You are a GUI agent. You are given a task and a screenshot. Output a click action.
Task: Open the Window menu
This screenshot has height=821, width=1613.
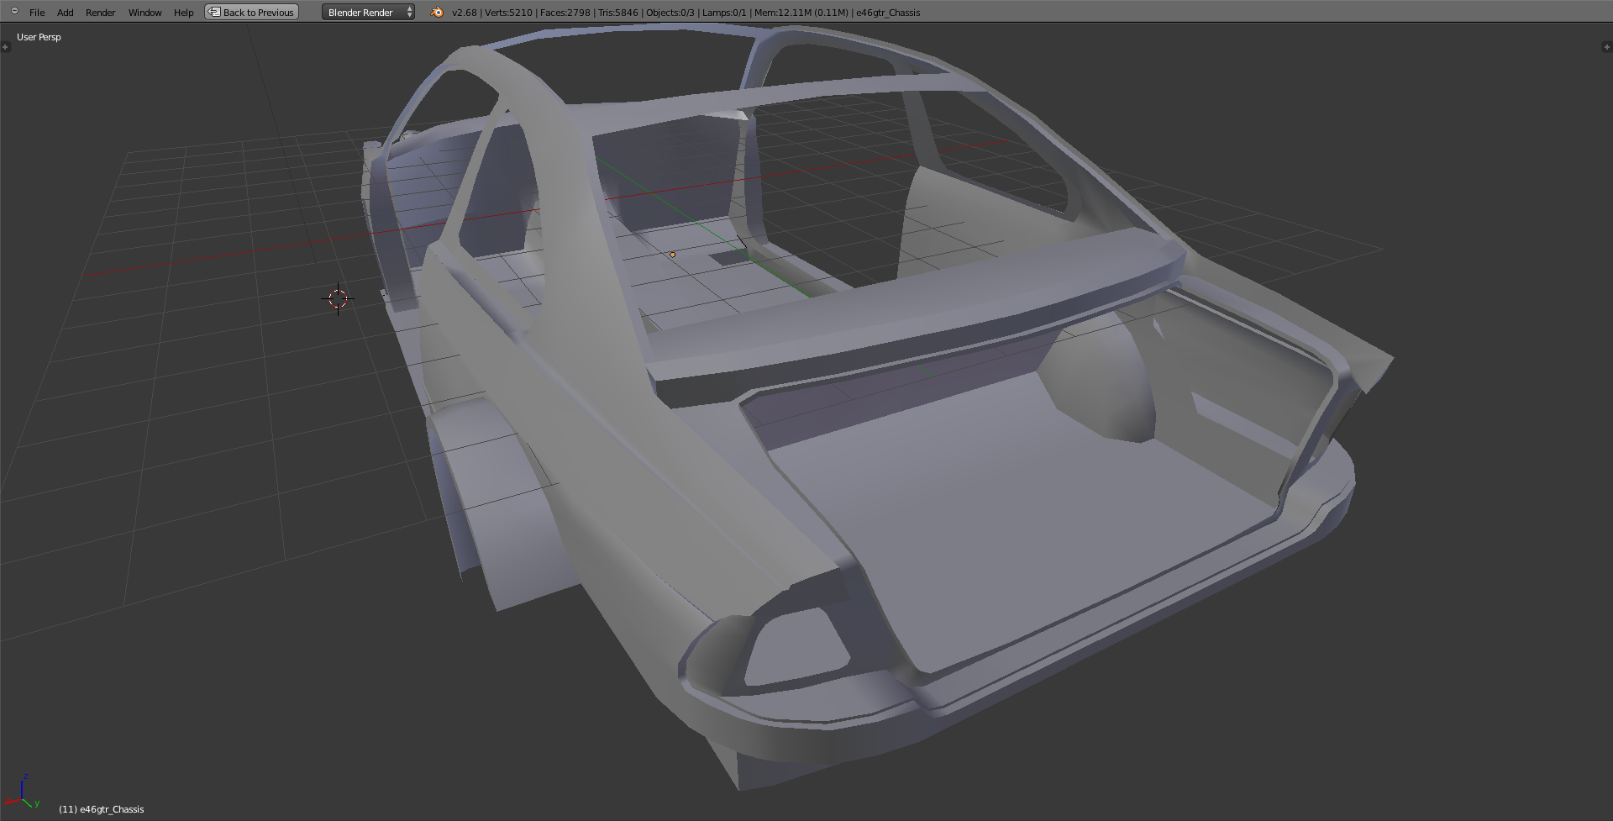pos(144,13)
